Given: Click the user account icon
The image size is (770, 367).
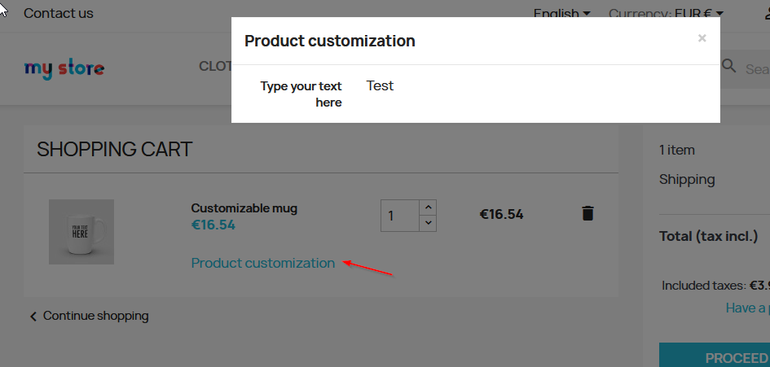Looking at the screenshot, I should click(x=765, y=13).
